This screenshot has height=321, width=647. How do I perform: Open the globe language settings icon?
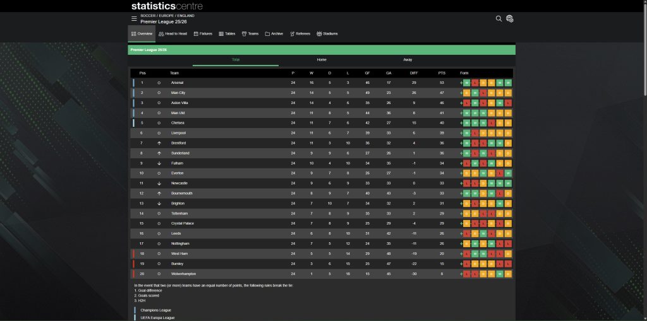pos(510,18)
